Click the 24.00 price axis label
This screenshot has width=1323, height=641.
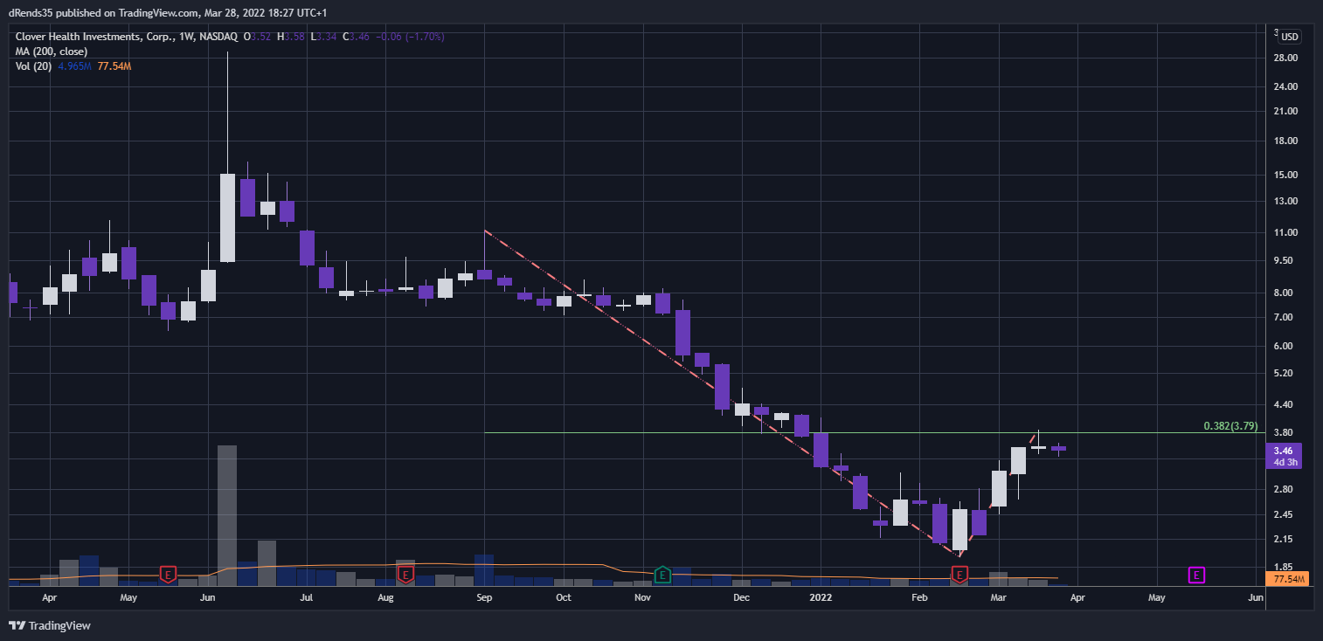coord(1285,86)
